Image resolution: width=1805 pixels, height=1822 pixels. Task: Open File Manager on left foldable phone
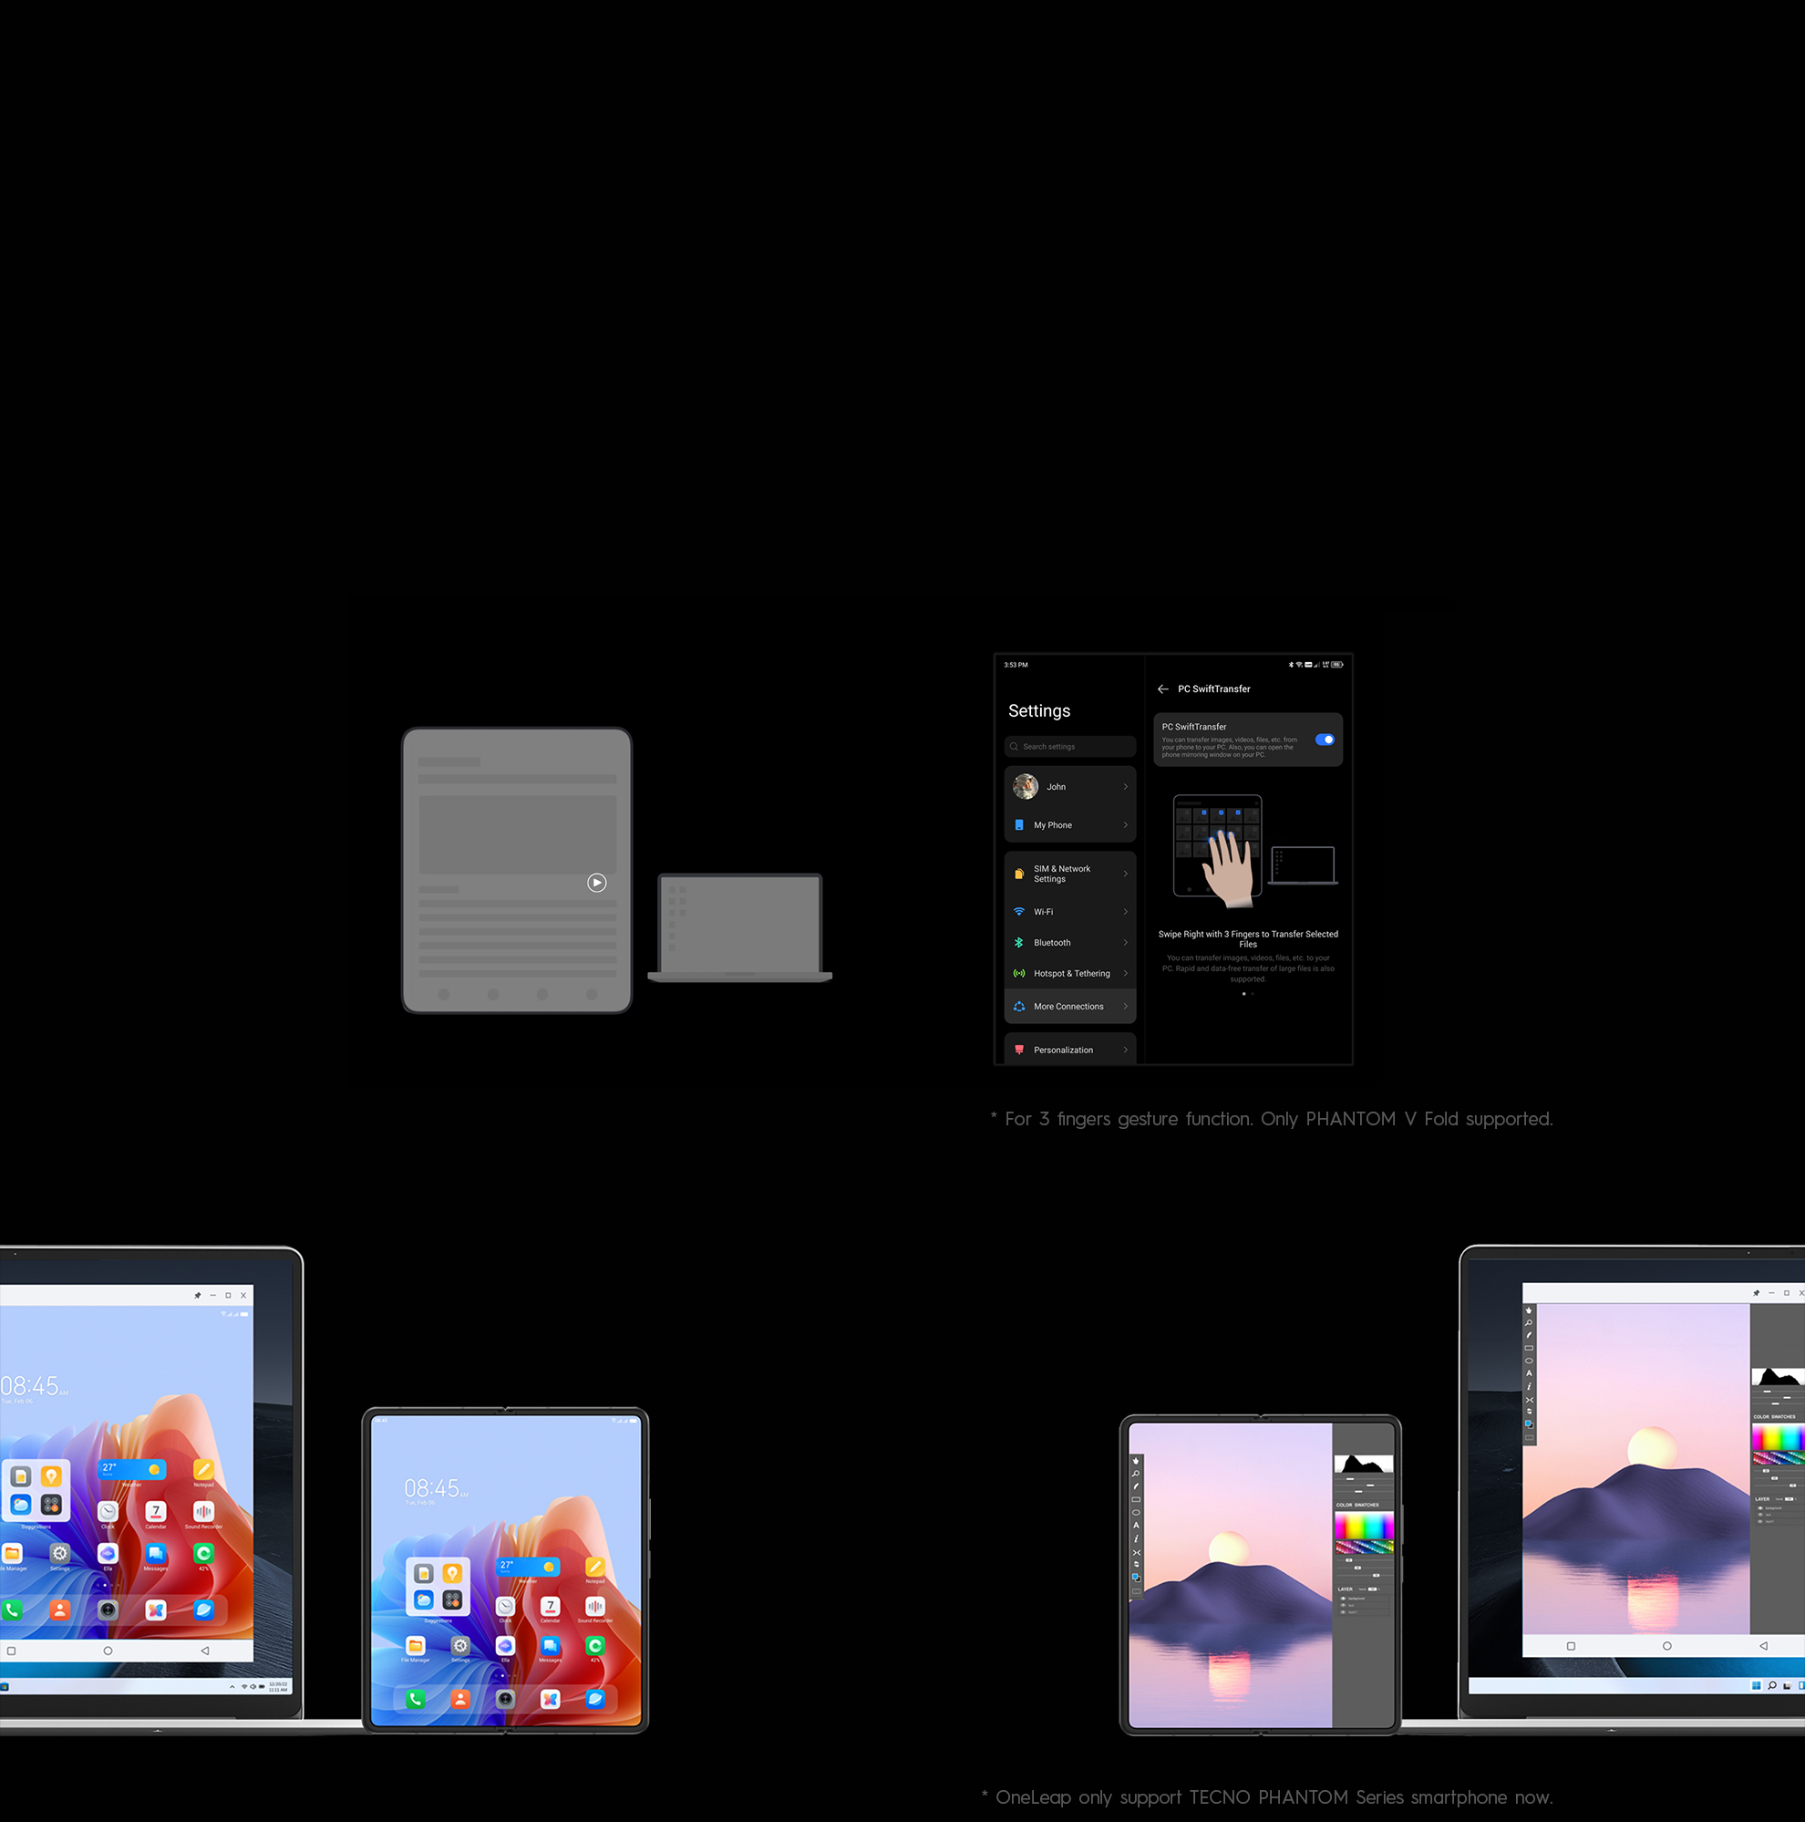click(x=416, y=1646)
